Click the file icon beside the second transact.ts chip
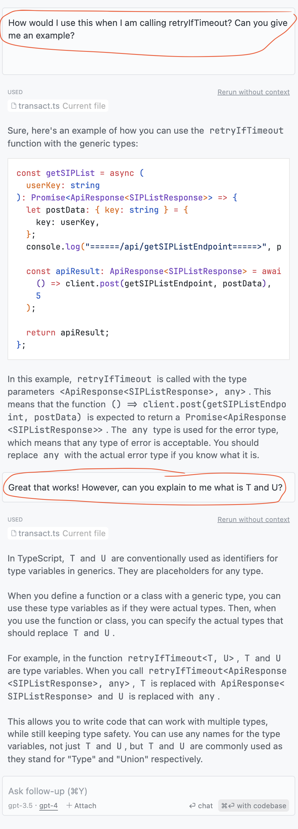Screen dimensions: 298x829 (14, 533)
